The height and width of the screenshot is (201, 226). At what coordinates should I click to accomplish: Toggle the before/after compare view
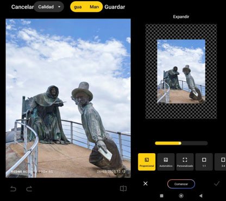click(x=123, y=189)
